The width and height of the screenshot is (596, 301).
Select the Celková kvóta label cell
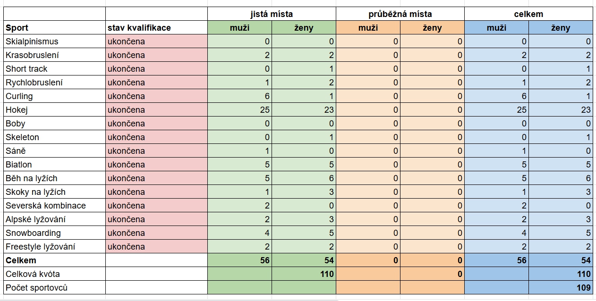(x=54, y=274)
